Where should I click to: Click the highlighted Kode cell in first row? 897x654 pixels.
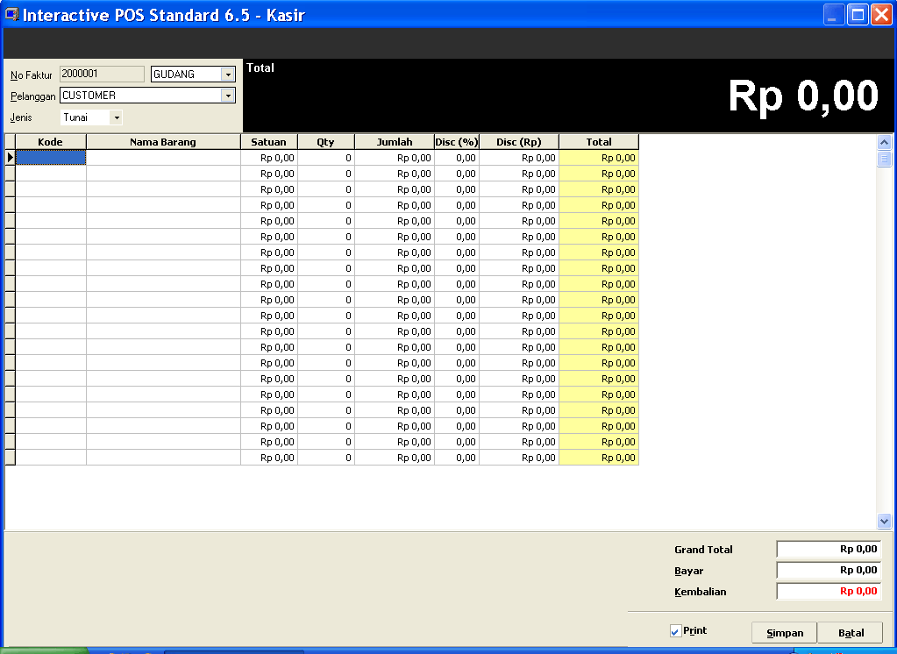[x=51, y=157]
